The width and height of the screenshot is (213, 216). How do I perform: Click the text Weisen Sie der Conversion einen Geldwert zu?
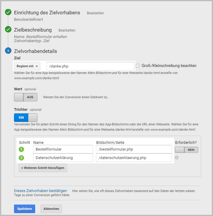click(75, 97)
